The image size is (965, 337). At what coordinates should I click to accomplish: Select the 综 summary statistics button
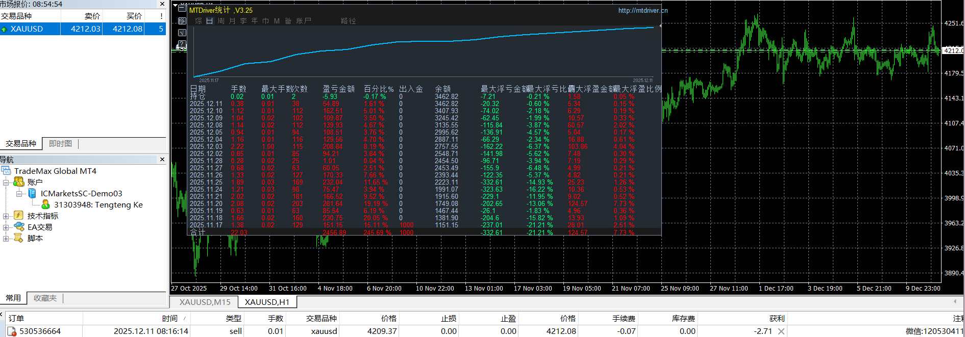coord(199,21)
